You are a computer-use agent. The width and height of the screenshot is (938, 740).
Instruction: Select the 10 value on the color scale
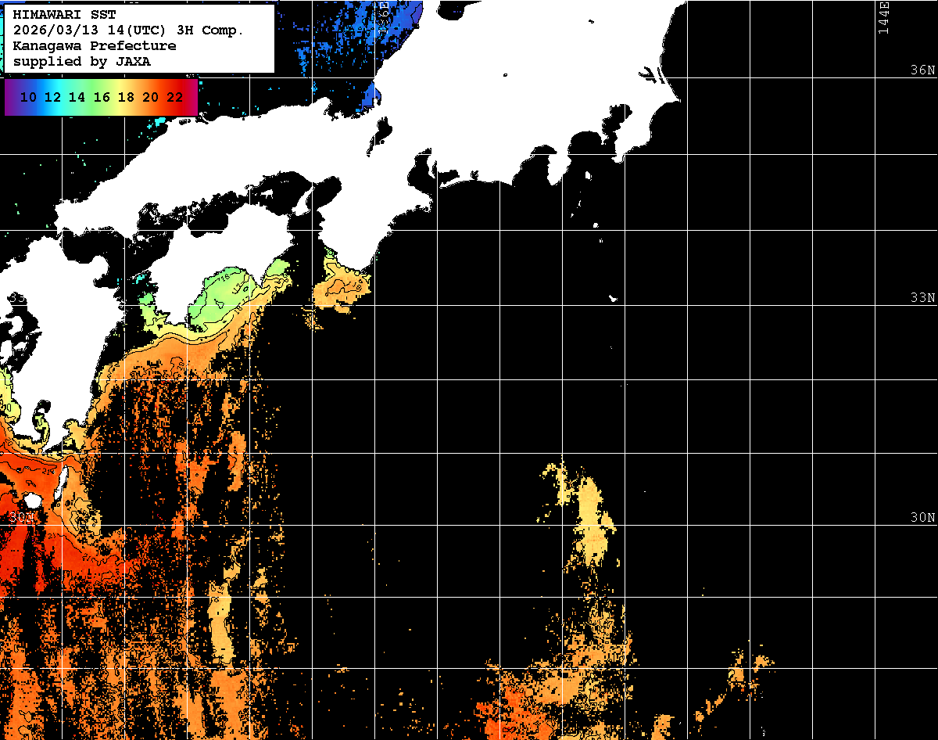(x=28, y=98)
